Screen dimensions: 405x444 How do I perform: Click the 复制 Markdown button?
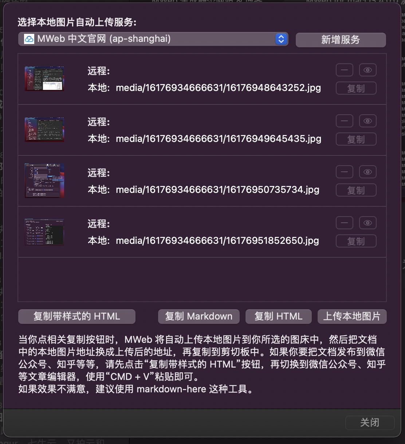[x=198, y=316]
